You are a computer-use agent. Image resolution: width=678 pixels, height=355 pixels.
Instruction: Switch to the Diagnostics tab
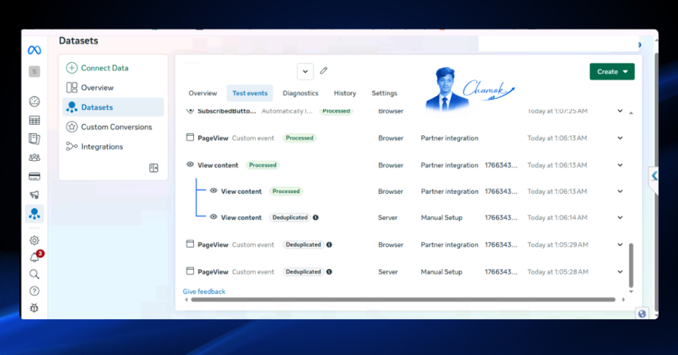301,93
